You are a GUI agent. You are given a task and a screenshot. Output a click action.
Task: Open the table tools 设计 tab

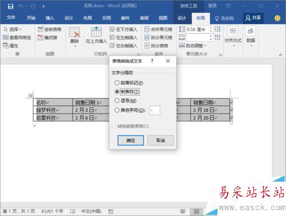click(x=182, y=18)
